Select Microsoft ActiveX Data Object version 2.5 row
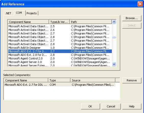This screenshot has width=144, height=113. pyautogui.click(x=60, y=26)
